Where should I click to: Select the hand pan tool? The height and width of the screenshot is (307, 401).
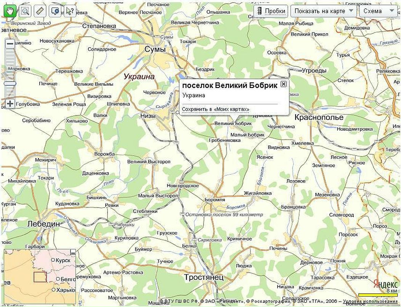[x=9, y=11]
